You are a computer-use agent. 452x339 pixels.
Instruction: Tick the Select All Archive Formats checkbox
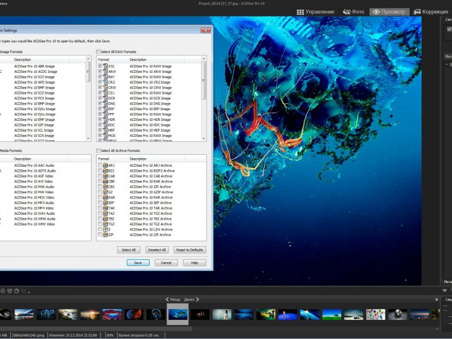coord(98,150)
